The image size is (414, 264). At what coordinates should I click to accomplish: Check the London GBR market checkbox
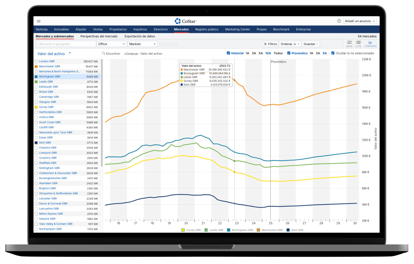coord(36,61)
